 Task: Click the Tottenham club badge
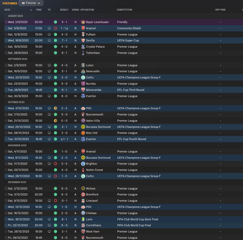tap(83, 53)
